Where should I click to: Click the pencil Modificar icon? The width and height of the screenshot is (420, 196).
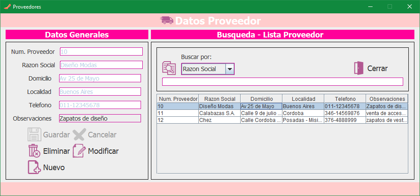tap(79, 151)
